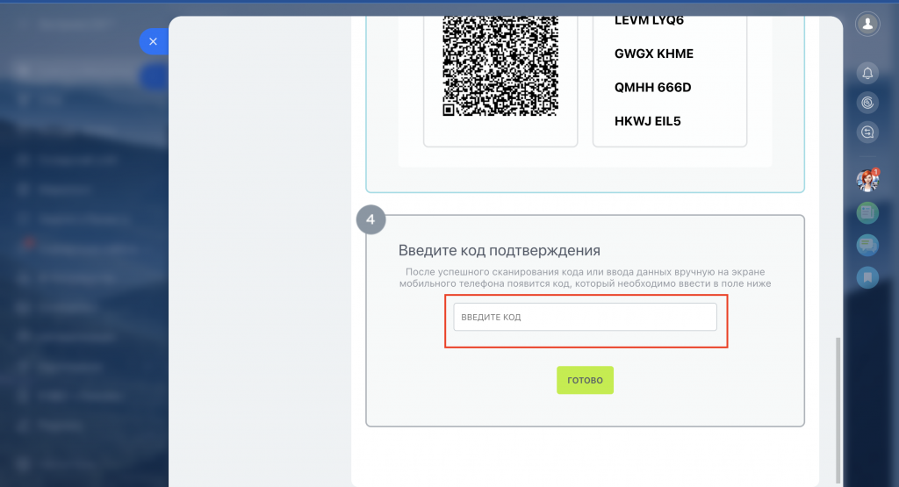Click the instruction text starting 'После успешного сканирования'
The image size is (899, 487).
585,277
